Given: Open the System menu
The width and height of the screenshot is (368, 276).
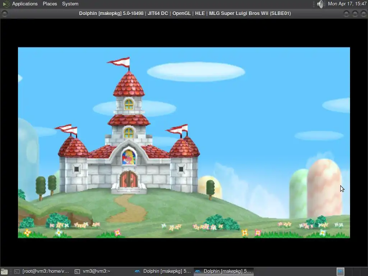Looking at the screenshot, I should click(70, 4).
